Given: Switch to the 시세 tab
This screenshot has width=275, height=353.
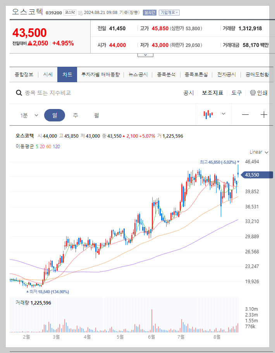Looking at the screenshot, I should click(48, 74).
